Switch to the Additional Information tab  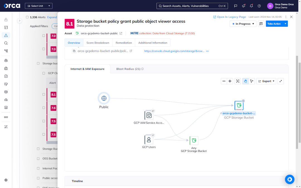tap(153, 43)
